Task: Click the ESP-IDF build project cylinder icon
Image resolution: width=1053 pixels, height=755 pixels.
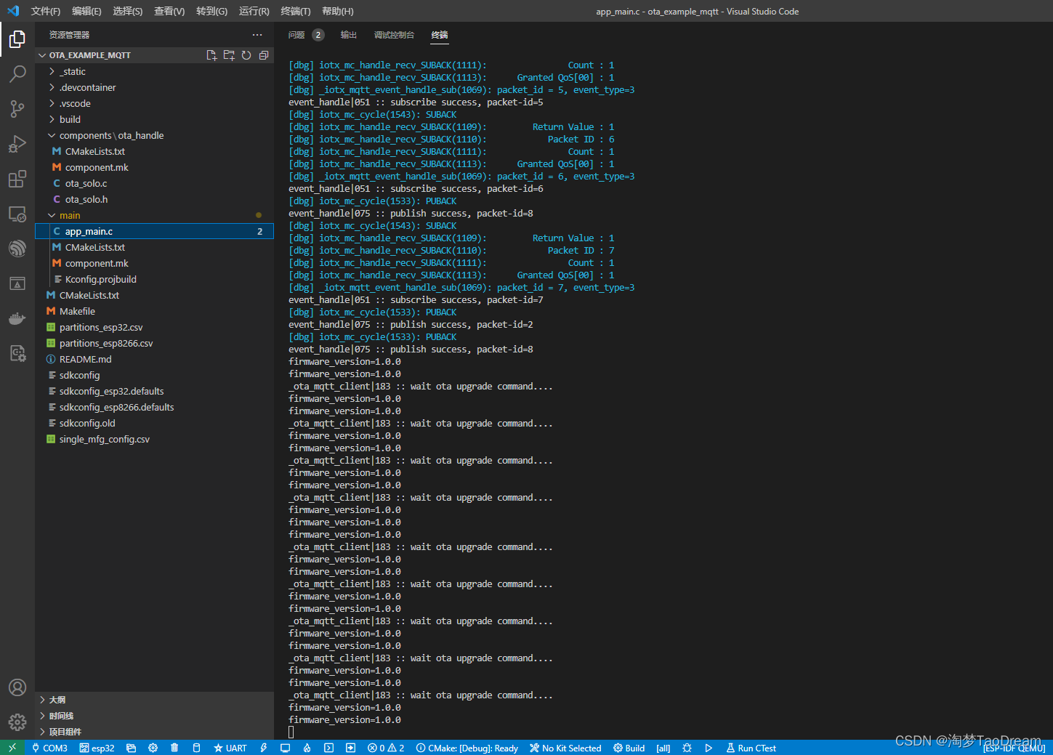Action: click(x=196, y=748)
